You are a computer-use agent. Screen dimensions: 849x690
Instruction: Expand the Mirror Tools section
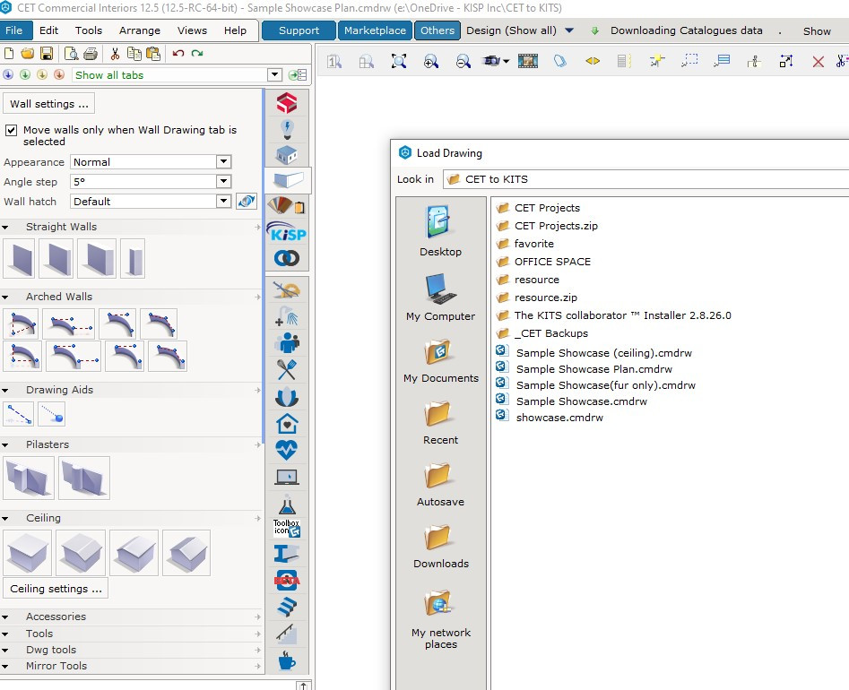coord(4,667)
